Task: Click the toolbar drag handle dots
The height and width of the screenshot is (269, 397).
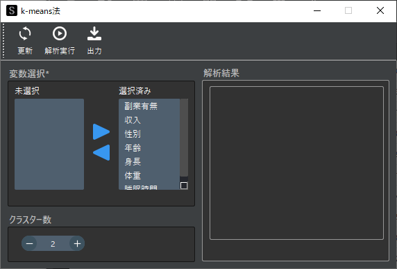Action: pos(3,40)
